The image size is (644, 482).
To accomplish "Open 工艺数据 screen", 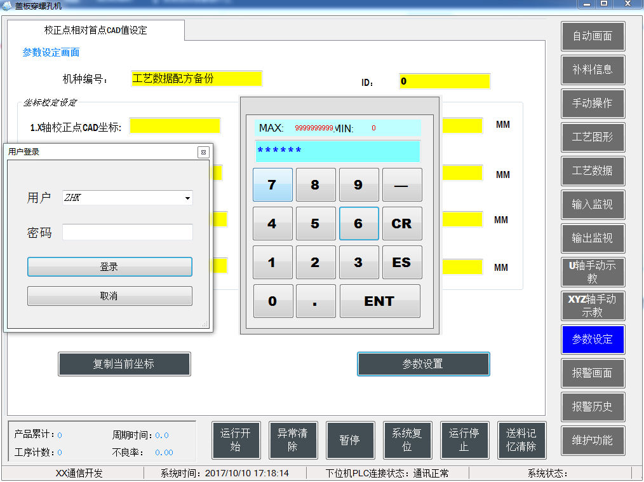I will [593, 171].
